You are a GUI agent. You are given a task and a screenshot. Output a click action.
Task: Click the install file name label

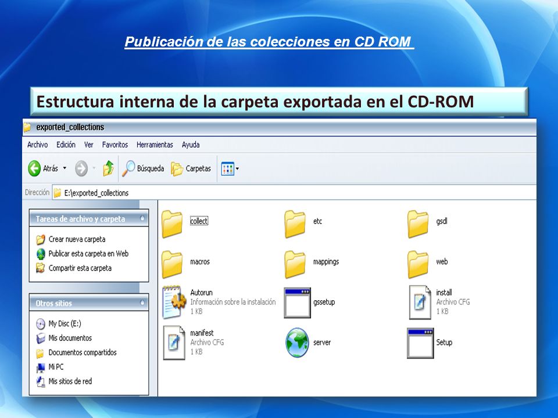(444, 293)
